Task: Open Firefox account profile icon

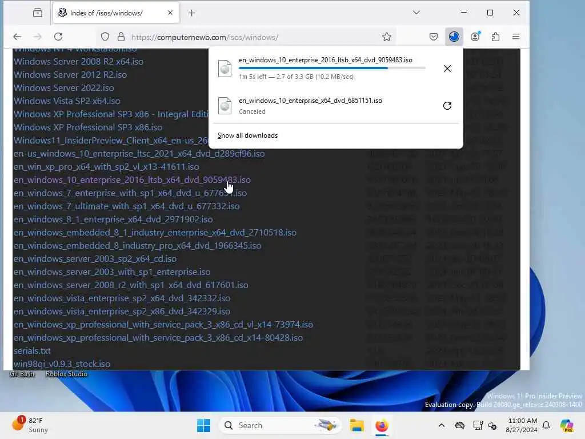Action: pyautogui.click(x=475, y=37)
